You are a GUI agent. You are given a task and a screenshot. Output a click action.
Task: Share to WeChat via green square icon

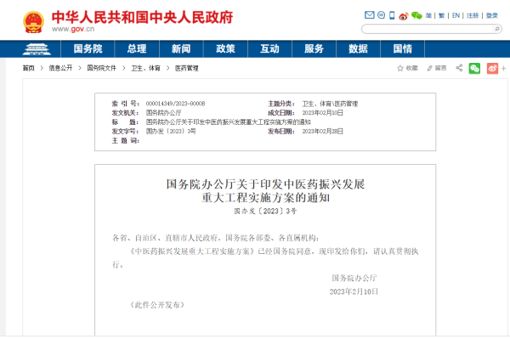[x=474, y=68]
